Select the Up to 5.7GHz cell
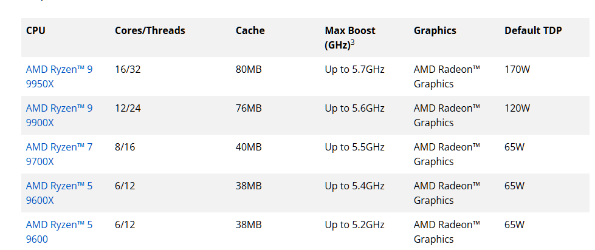This screenshot has height=250, width=595. 354,69
